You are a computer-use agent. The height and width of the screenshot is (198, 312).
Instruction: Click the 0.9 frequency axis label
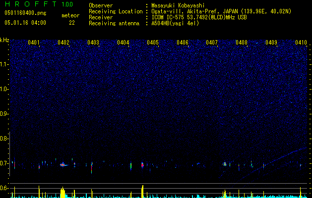(4, 114)
